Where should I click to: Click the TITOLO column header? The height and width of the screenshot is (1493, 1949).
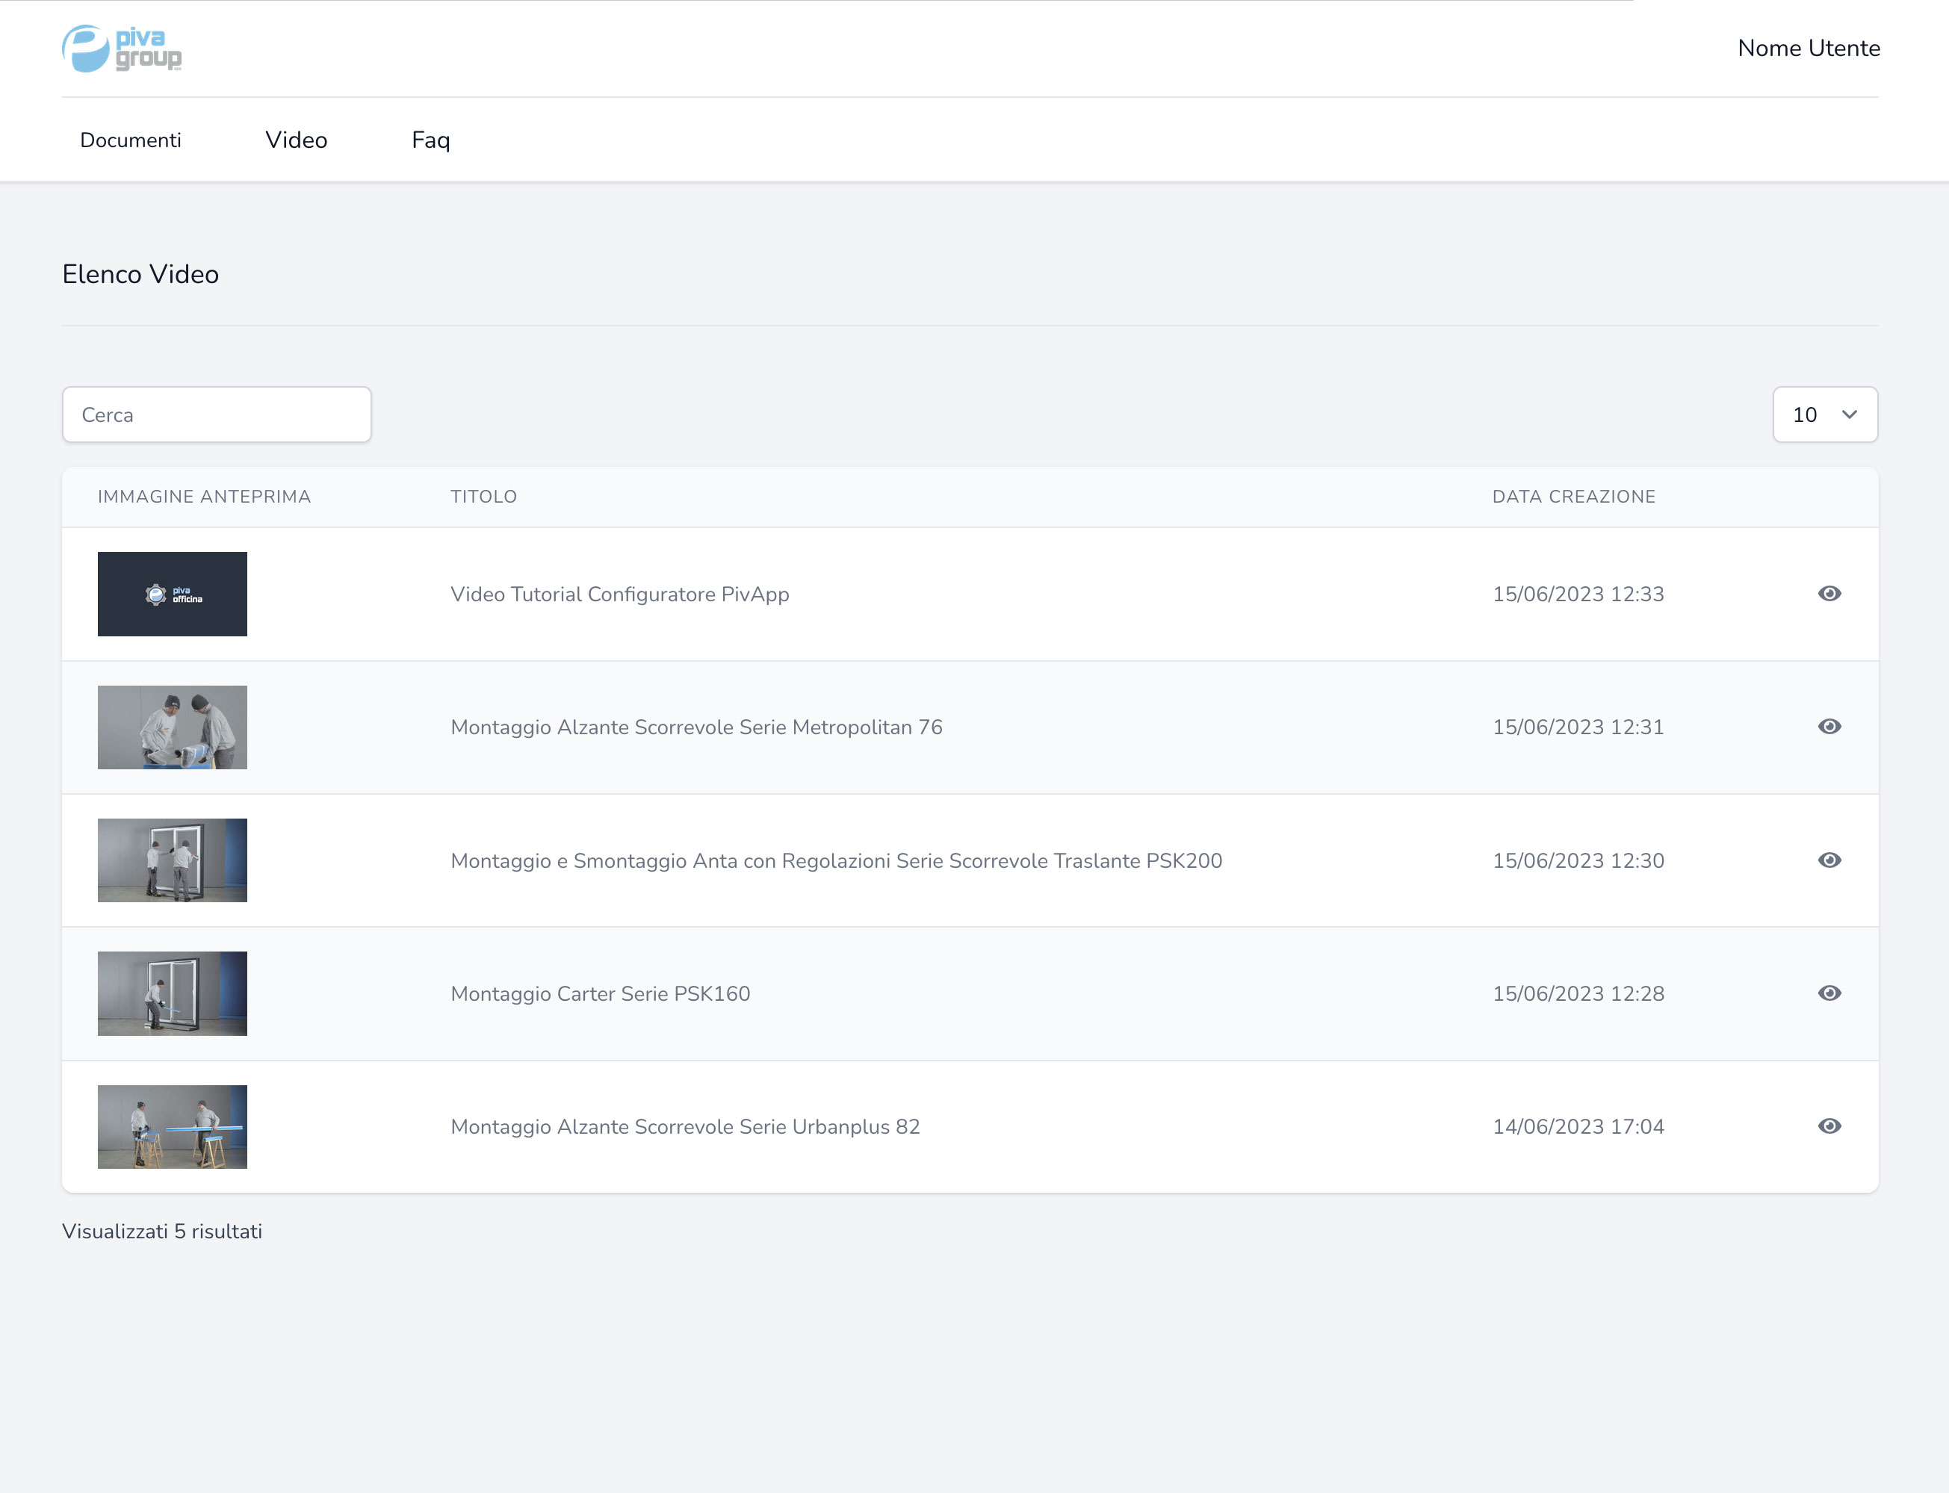(x=483, y=497)
